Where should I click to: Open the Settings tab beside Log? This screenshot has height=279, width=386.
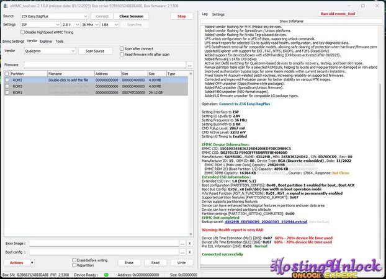click(218, 14)
